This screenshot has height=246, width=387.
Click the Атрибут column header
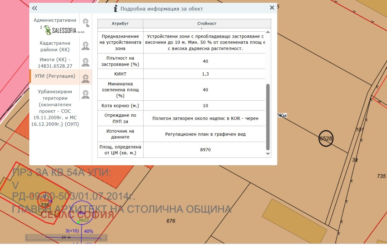[120, 24]
